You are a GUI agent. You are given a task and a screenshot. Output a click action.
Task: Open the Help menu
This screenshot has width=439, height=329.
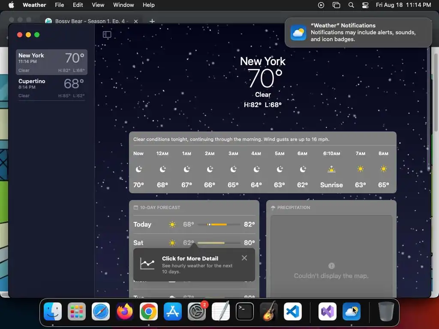149,5
